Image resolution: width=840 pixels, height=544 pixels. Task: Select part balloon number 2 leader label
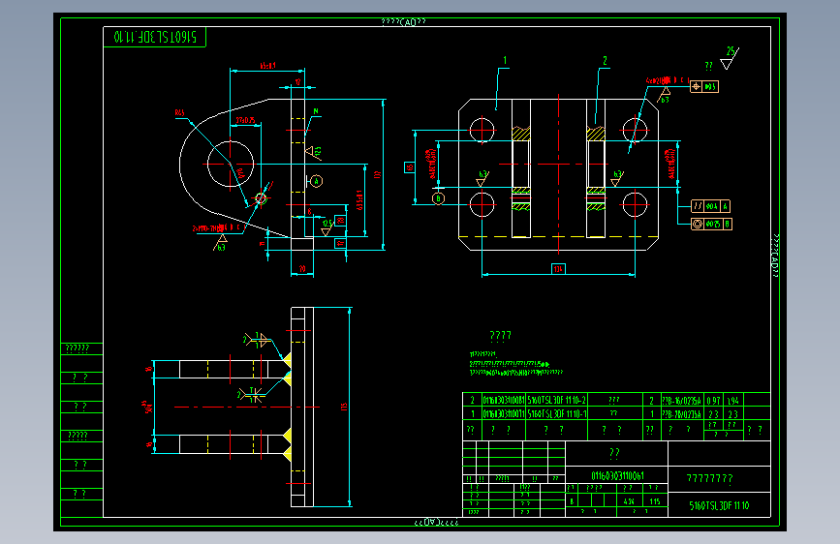pyautogui.click(x=605, y=61)
